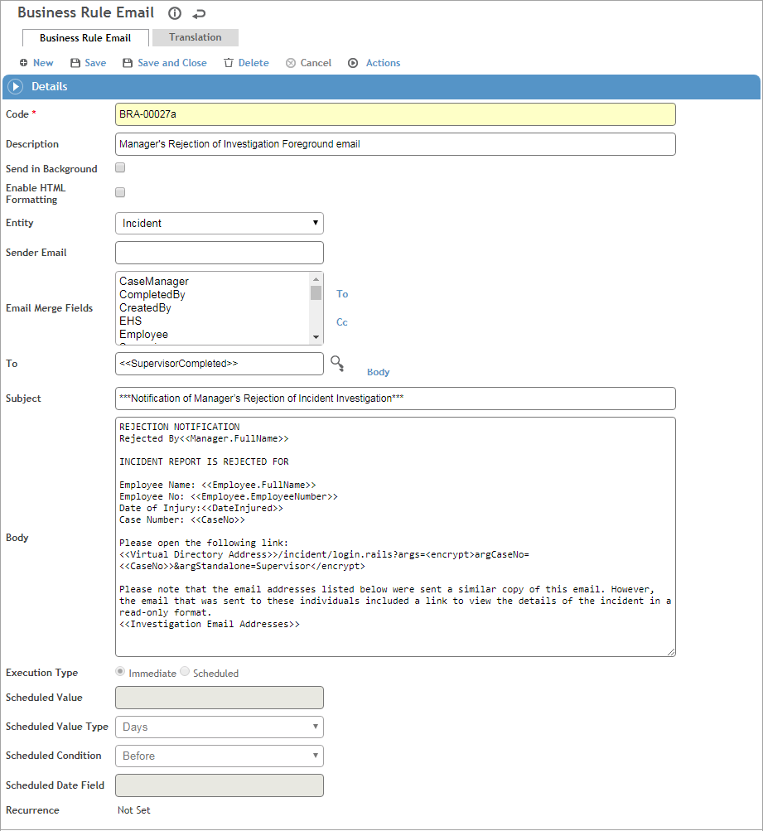This screenshot has height=831, width=763.
Task: Click the Email Merge Fields scrollbar thumb
Action: (x=316, y=292)
